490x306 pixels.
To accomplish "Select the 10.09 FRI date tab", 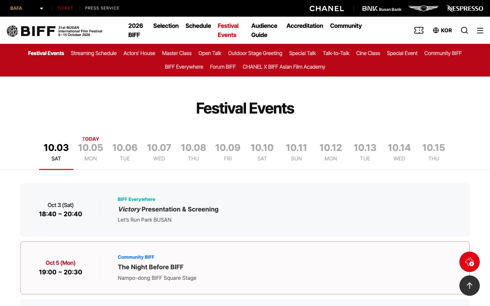I will click(x=228, y=152).
